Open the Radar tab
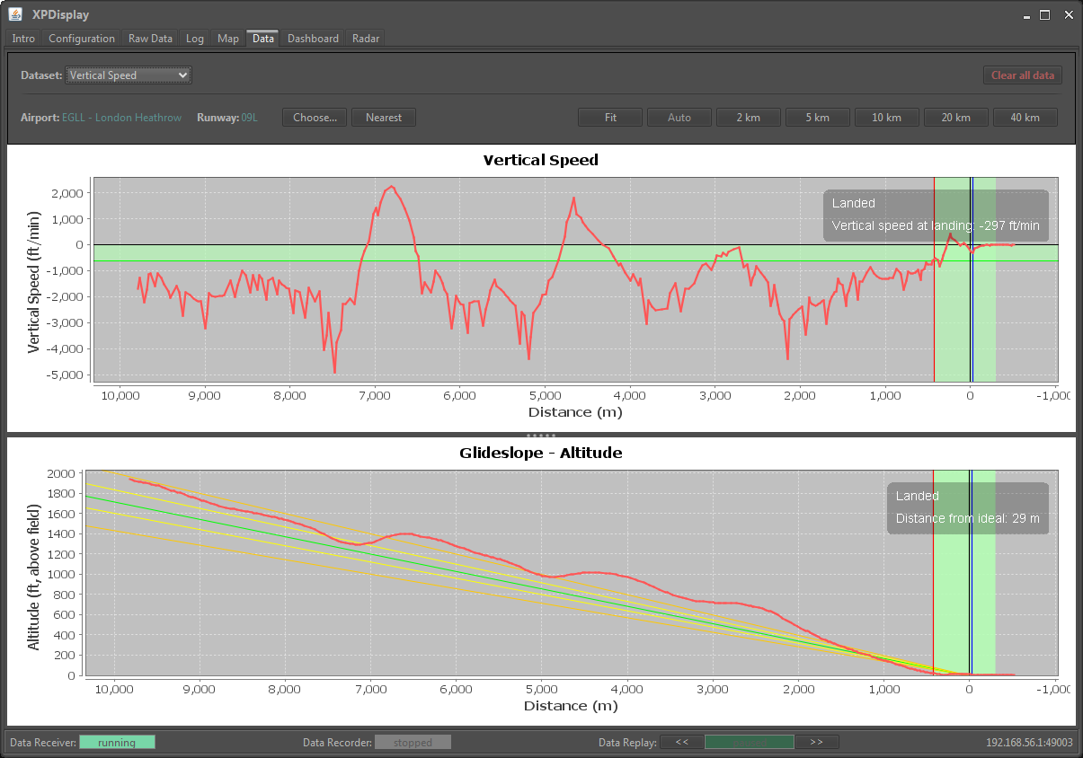This screenshot has width=1083, height=758. (366, 39)
